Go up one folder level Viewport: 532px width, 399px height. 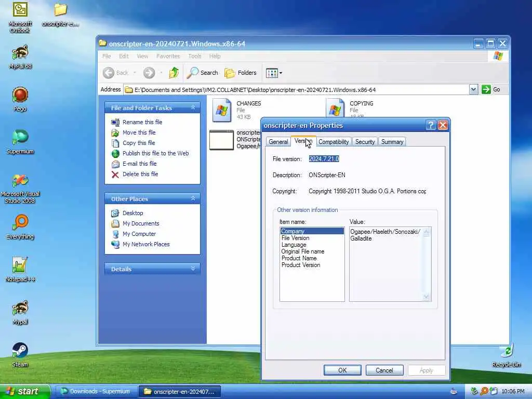point(174,73)
